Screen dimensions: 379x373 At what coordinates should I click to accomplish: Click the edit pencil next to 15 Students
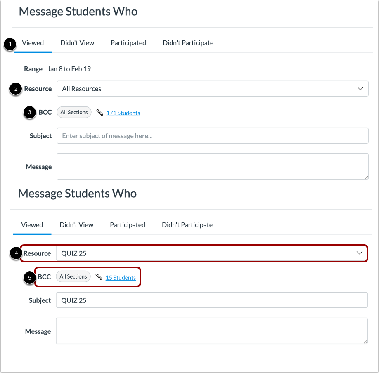[x=98, y=277]
